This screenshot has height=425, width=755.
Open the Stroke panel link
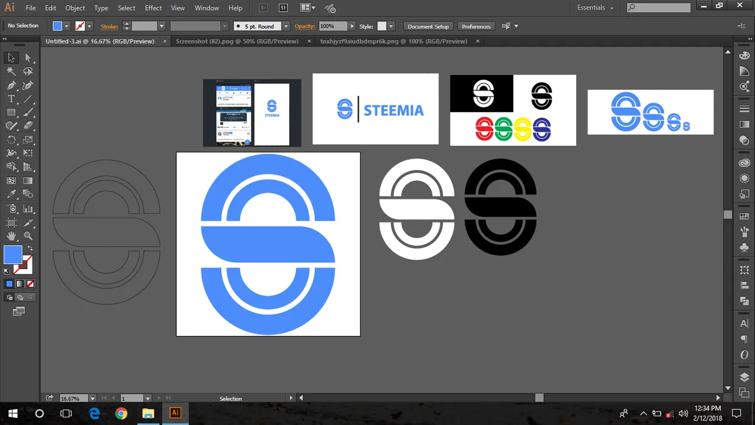click(110, 27)
